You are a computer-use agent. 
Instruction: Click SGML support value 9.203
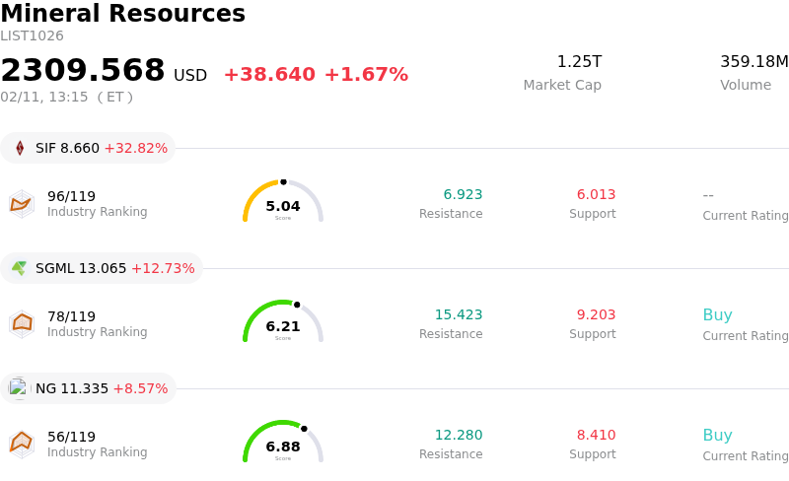tap(596, 315)
